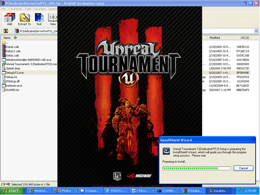
Task: Open the Commands menu
Action: (15, 9)
